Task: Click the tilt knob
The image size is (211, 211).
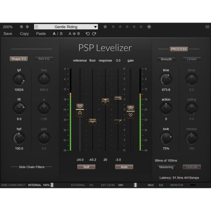Action: [x=19, y=109]
